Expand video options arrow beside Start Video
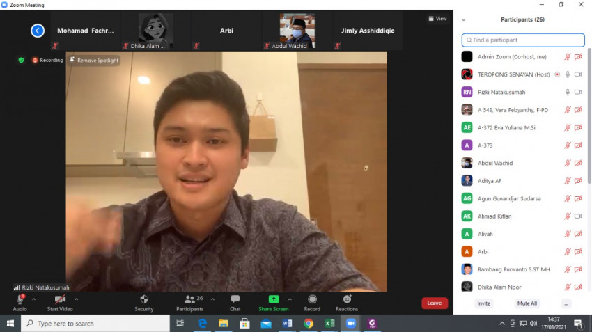 click(77, 299)
